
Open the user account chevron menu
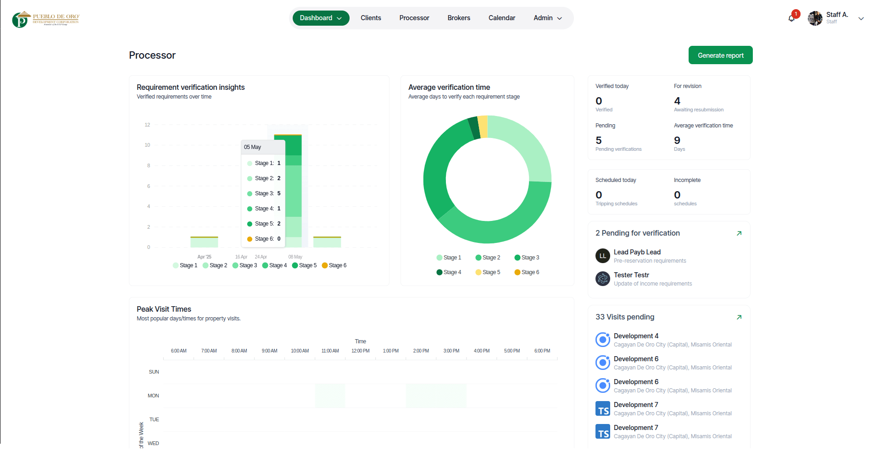pos(861,19)
